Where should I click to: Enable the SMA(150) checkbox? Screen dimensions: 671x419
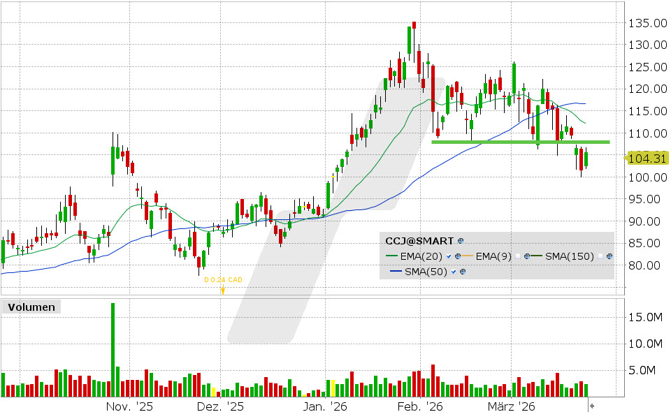[600, 256]
